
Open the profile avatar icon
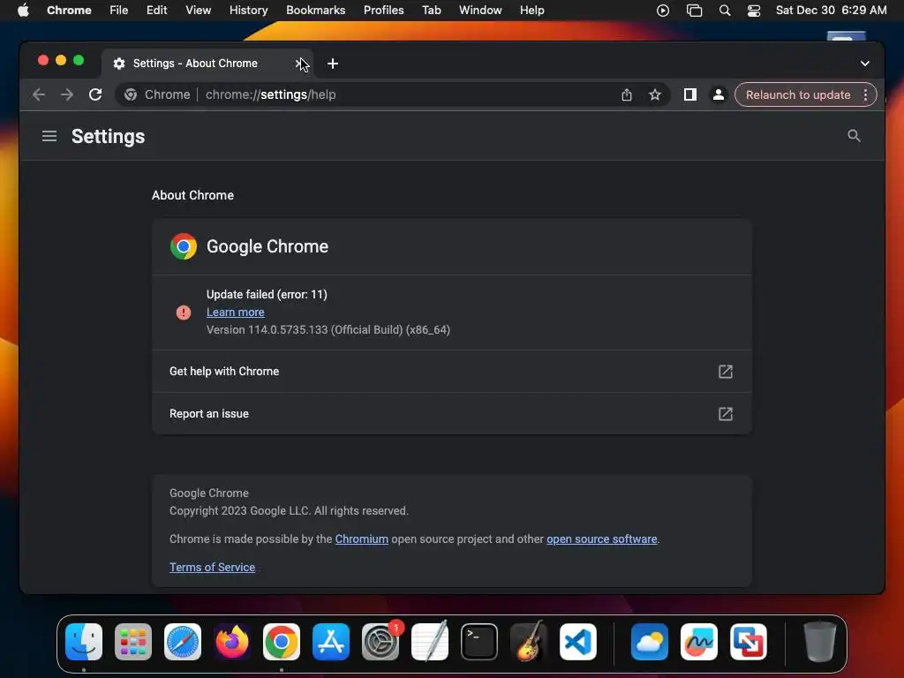[718, 94]
